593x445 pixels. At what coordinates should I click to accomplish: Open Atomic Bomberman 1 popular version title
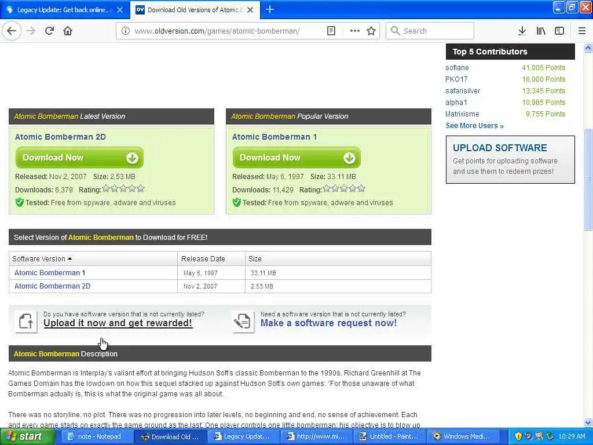tap(274, 137)
